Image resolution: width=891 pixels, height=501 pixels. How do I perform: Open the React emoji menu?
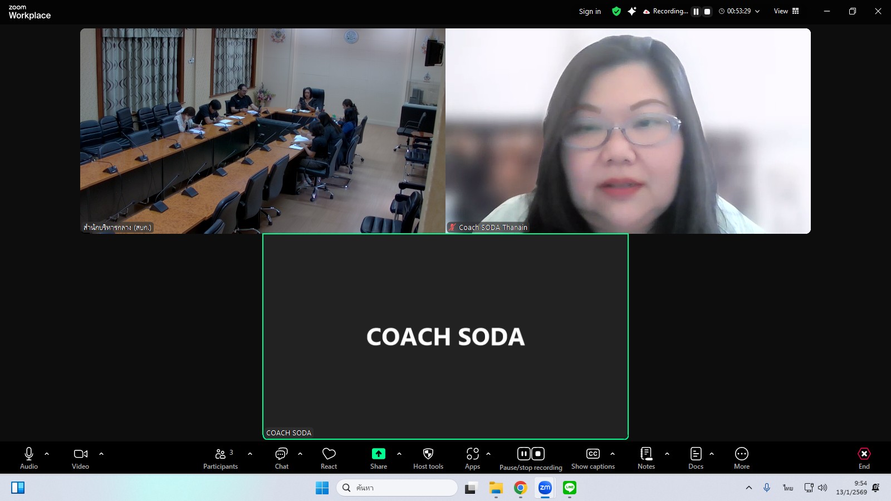click(x=329, y=458)
